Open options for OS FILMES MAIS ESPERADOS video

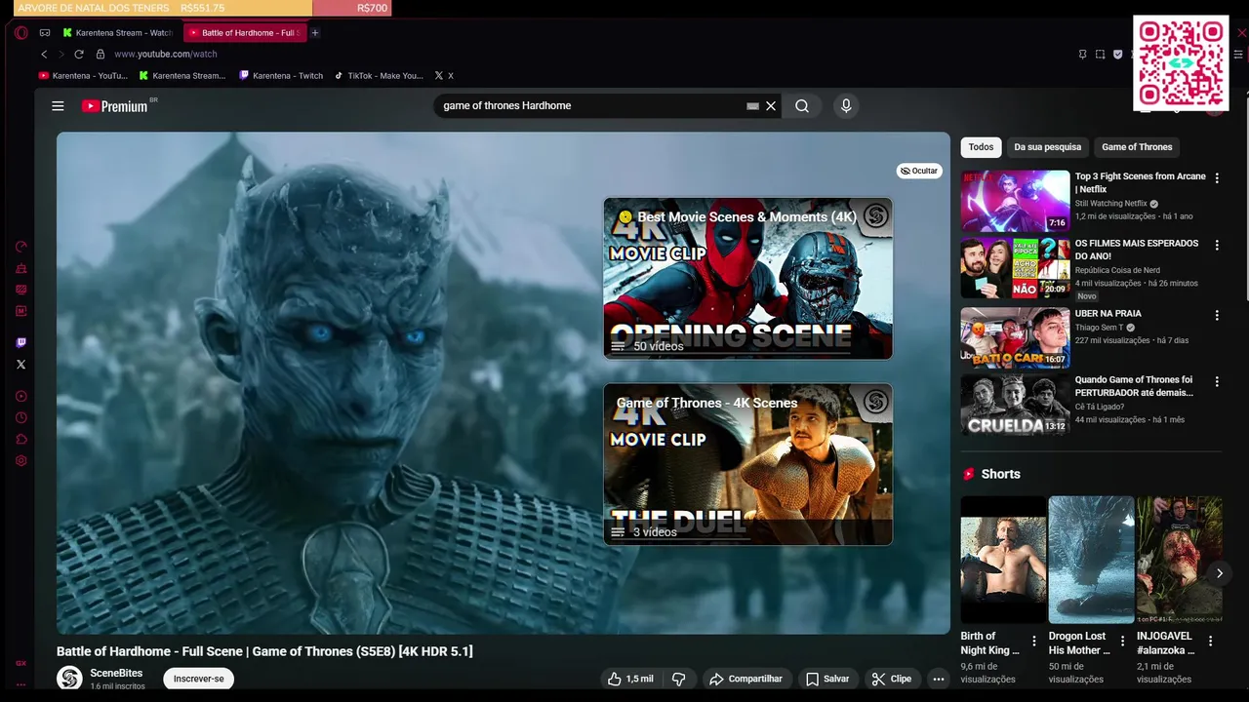[1216, 246]
